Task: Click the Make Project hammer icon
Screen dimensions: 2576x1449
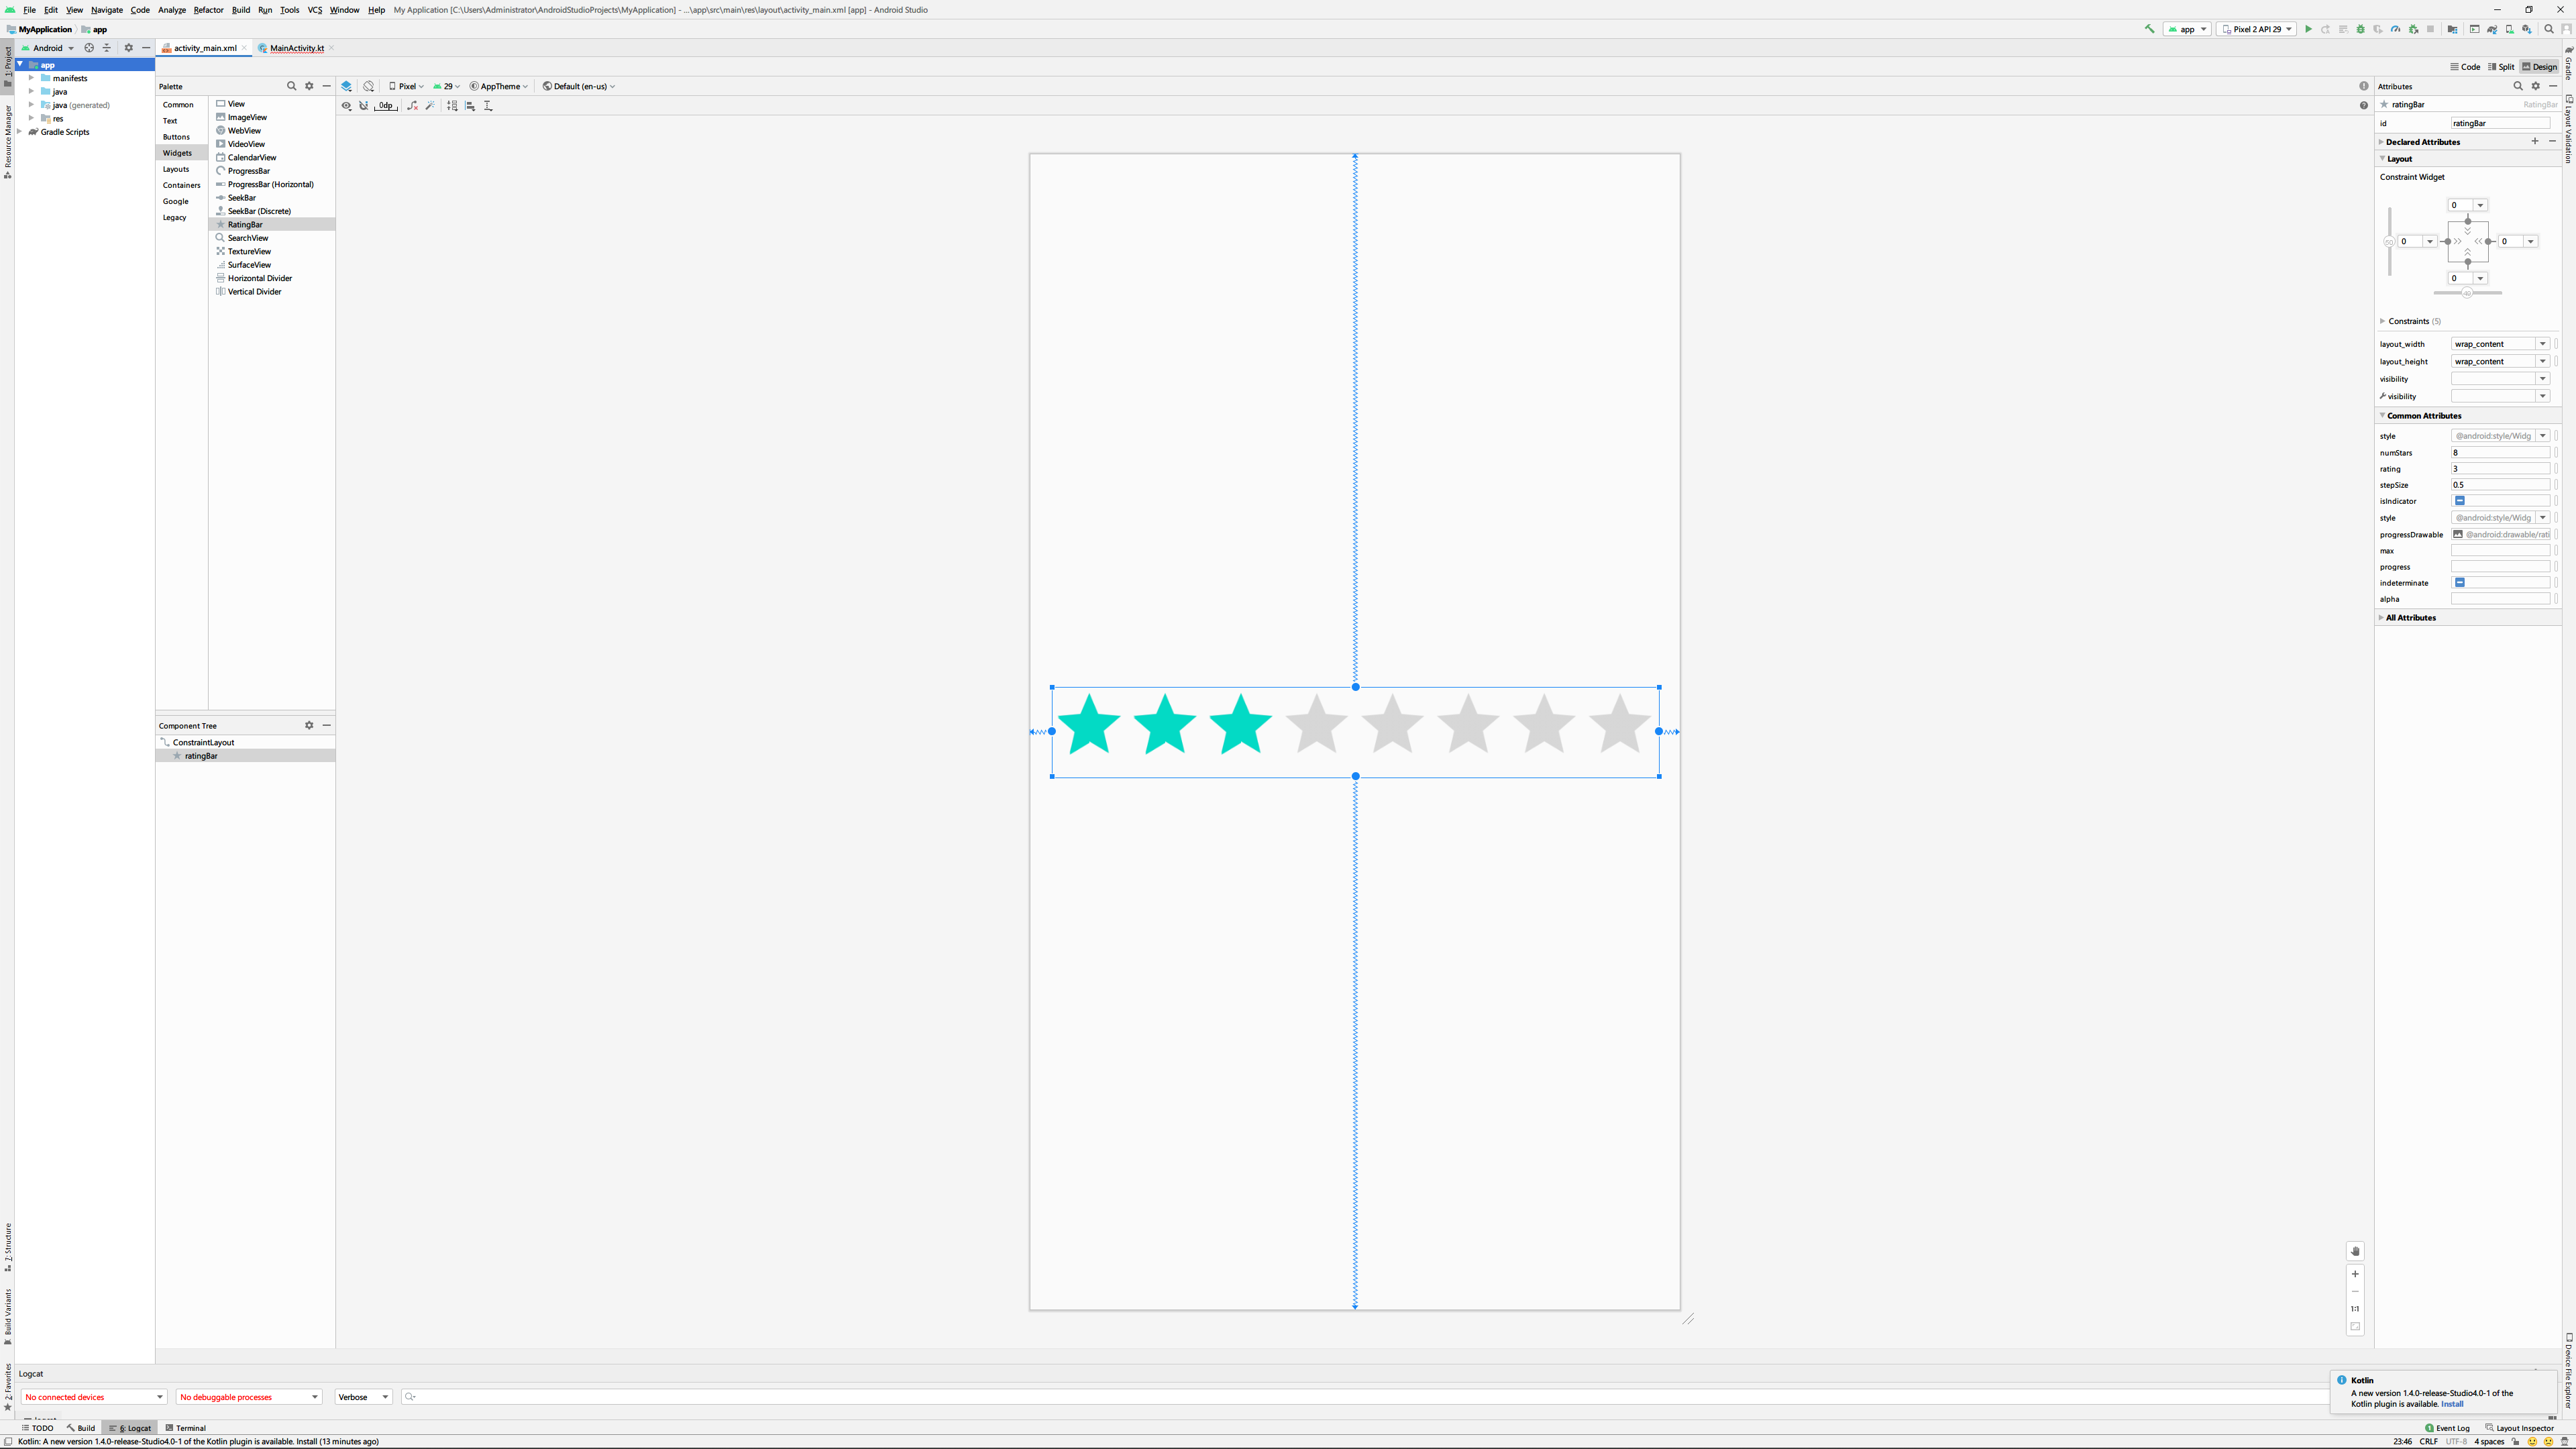Action: coord(2149,29)
